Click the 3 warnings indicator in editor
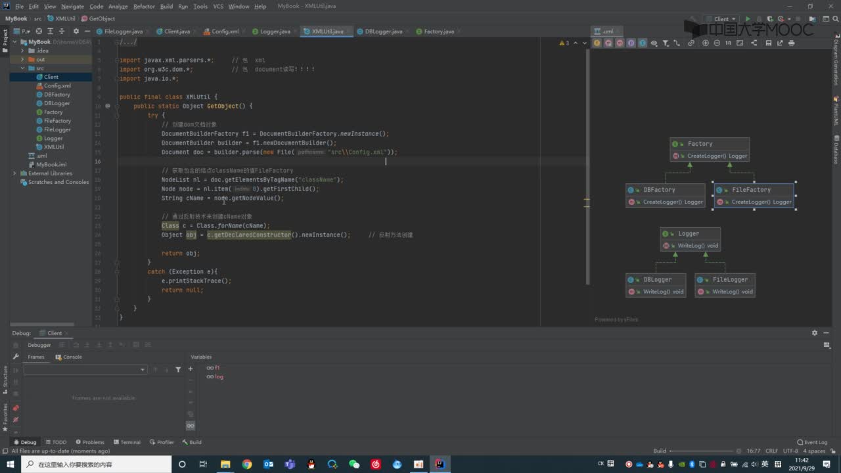The image size is (841, 473). point(564,43)
